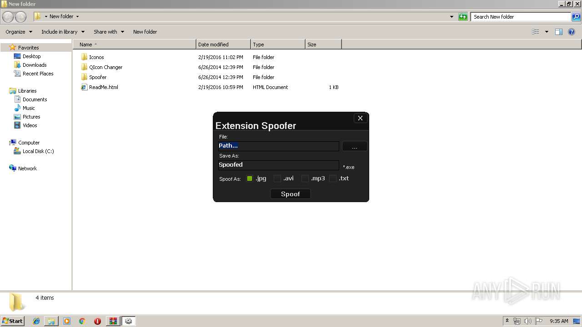This screenshot has width=582, height=327.
Task: Select the Spoofer folder icon
Action: [x=84, y=77]
